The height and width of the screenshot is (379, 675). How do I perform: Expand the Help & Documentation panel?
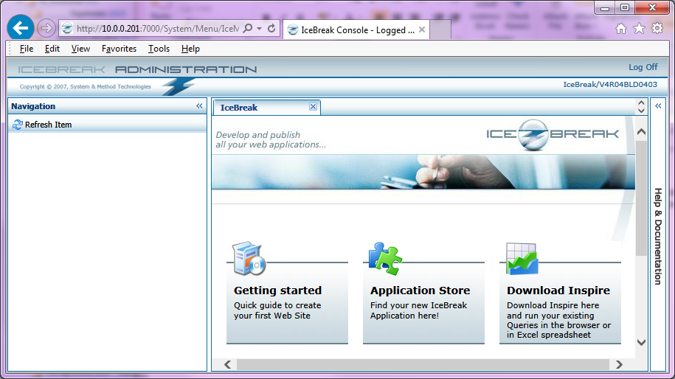pos(658,106)
